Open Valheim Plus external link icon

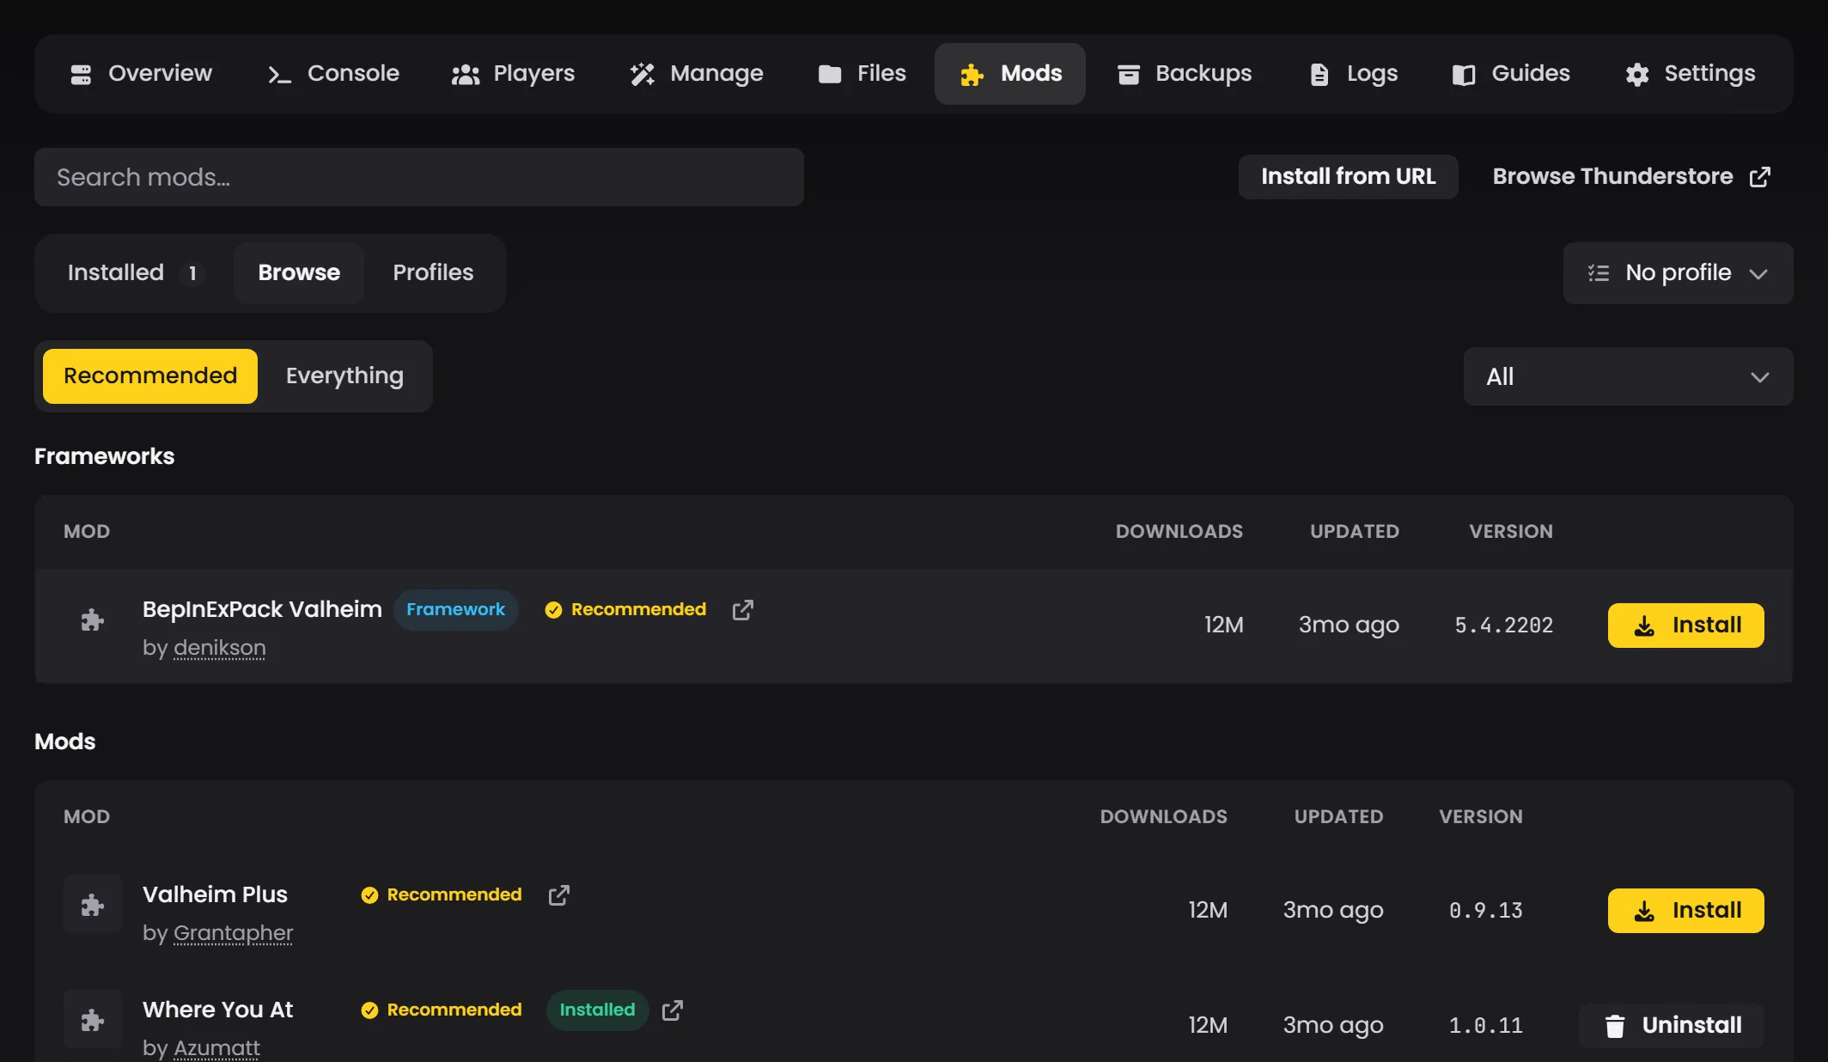(x=558, y=895)
